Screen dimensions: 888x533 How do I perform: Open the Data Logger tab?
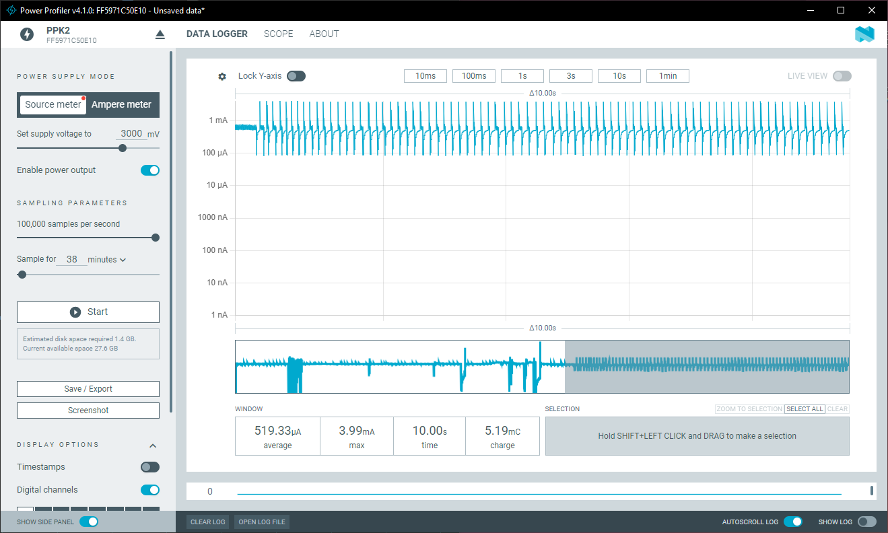pyautogui.click(x=217, y=34)
